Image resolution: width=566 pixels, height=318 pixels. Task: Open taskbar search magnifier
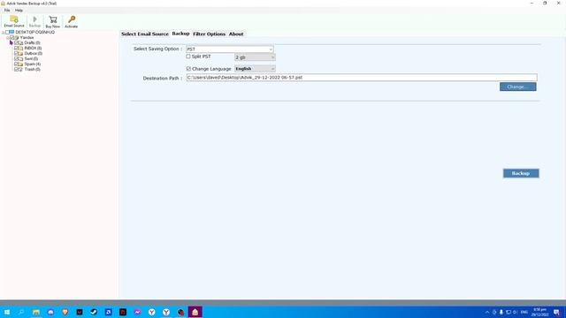(21, 312)
